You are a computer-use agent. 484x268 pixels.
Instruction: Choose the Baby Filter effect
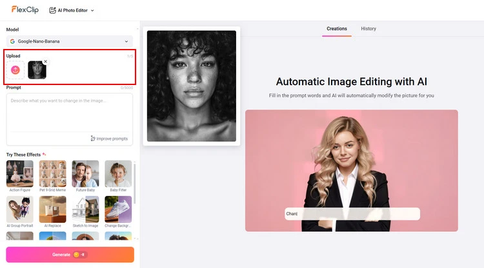(x=118, y=177)
